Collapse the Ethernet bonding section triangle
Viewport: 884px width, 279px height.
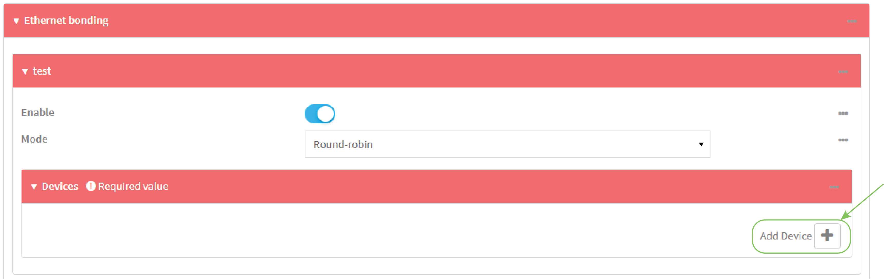pos(16,21)
